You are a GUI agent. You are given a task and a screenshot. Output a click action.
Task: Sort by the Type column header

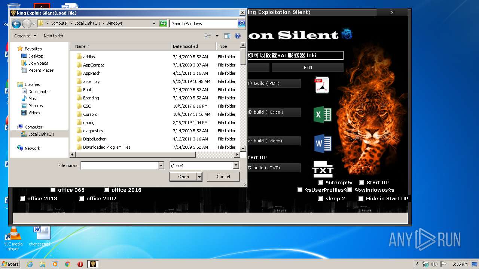coord(228,46)
